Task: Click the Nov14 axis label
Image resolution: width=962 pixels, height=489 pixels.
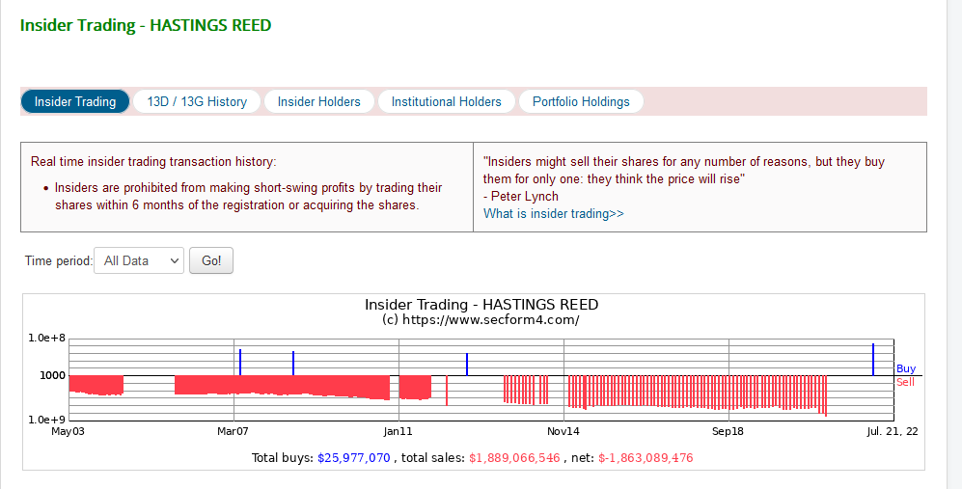Action: pos(563,431)
